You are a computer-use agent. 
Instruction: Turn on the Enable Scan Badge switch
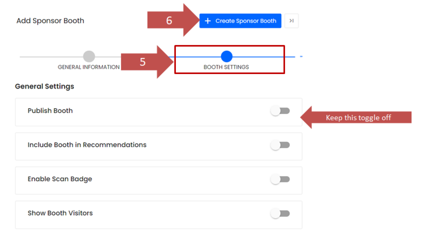coord(280,179)
